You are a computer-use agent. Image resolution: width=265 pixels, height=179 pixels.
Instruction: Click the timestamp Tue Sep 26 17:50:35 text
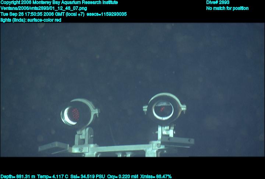(x=43, y=14)
